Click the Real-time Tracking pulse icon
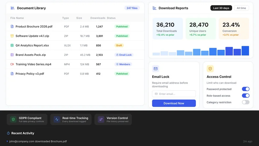Screen dimensions: 259x146 pyautogui.click(x=57, y=119)
